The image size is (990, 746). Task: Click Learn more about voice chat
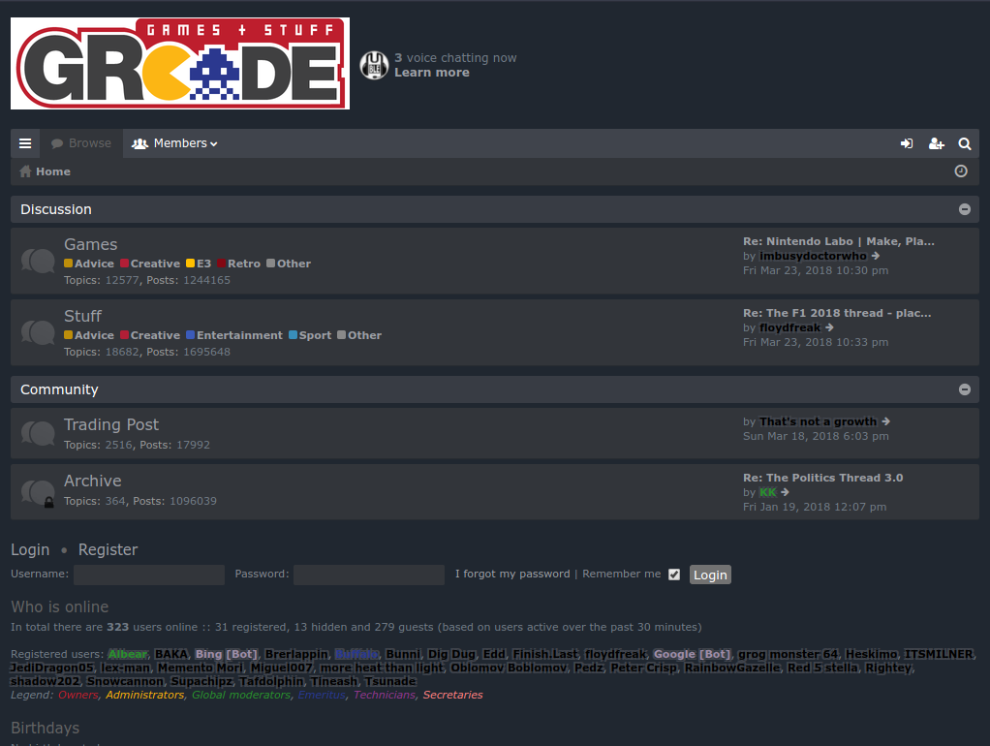(x=432, y=73)
